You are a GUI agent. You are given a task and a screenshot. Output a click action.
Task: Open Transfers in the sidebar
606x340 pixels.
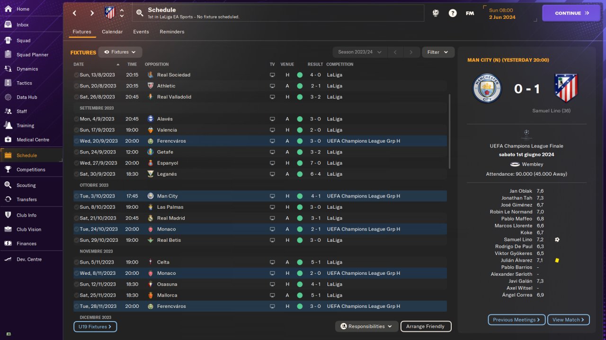tap(31, 199)
